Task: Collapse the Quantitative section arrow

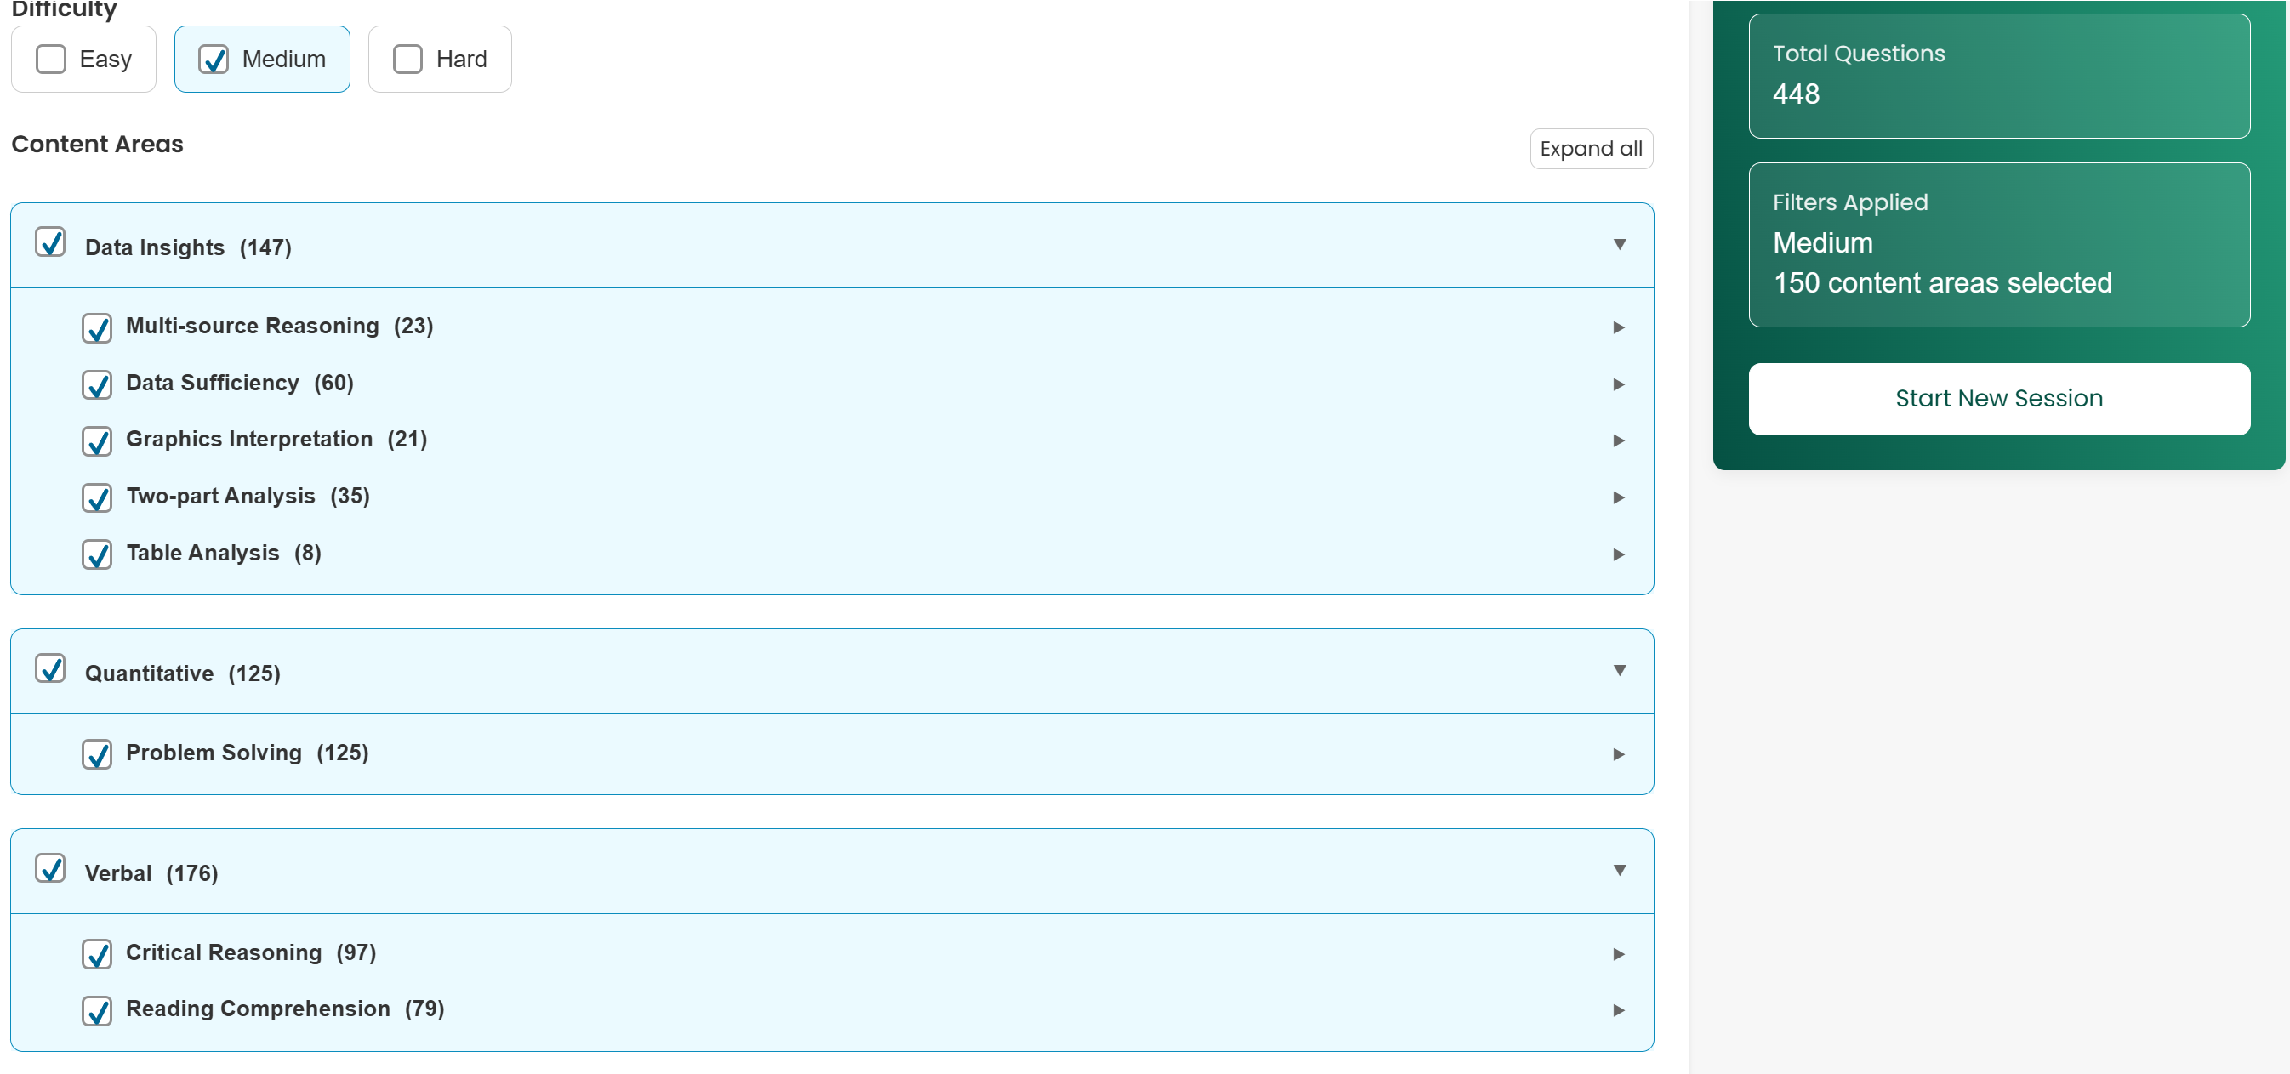Action: (x=1620, y=671)
